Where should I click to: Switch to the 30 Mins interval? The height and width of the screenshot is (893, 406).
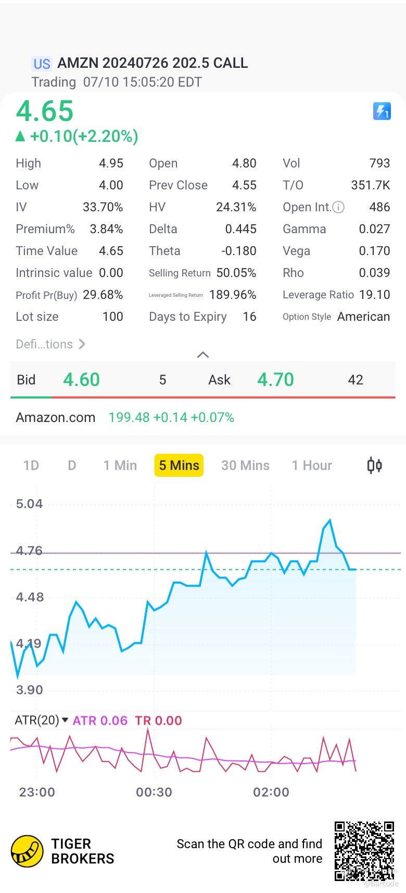tap(245, 465)
